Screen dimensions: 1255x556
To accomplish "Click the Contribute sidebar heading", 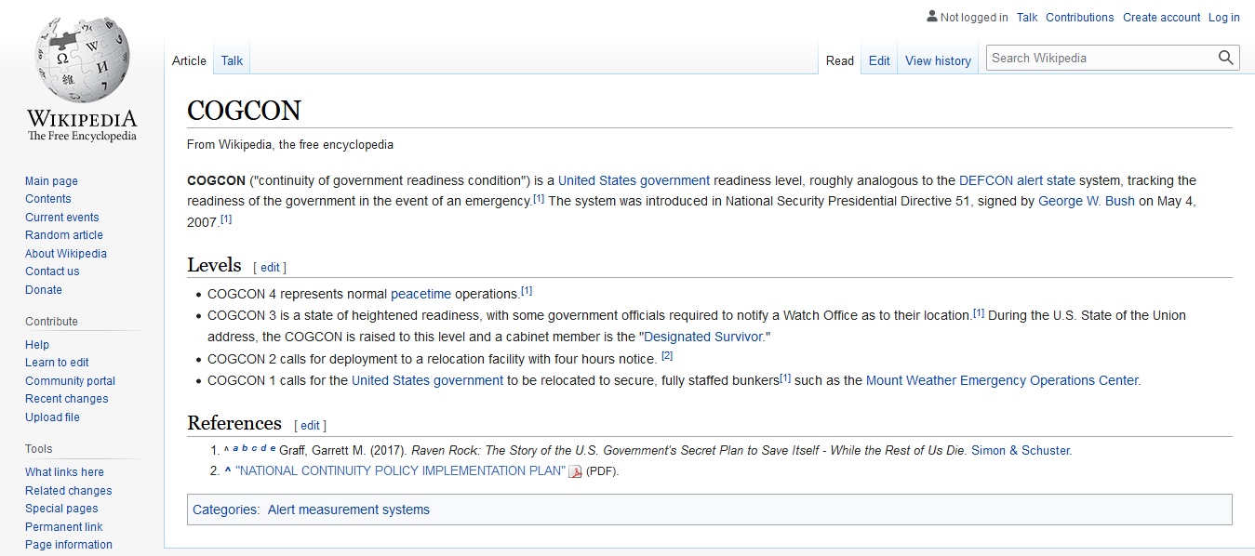I will tap(52, 322).
